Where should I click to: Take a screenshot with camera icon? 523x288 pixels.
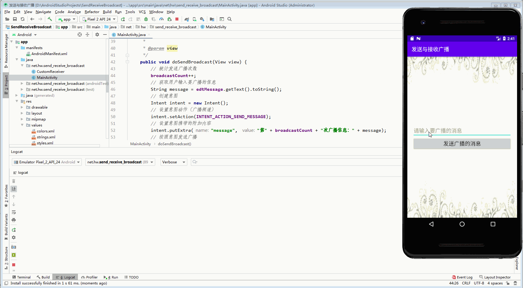14,247
